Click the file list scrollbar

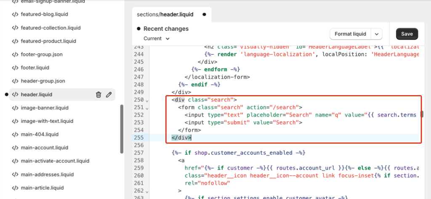[122, 129]
